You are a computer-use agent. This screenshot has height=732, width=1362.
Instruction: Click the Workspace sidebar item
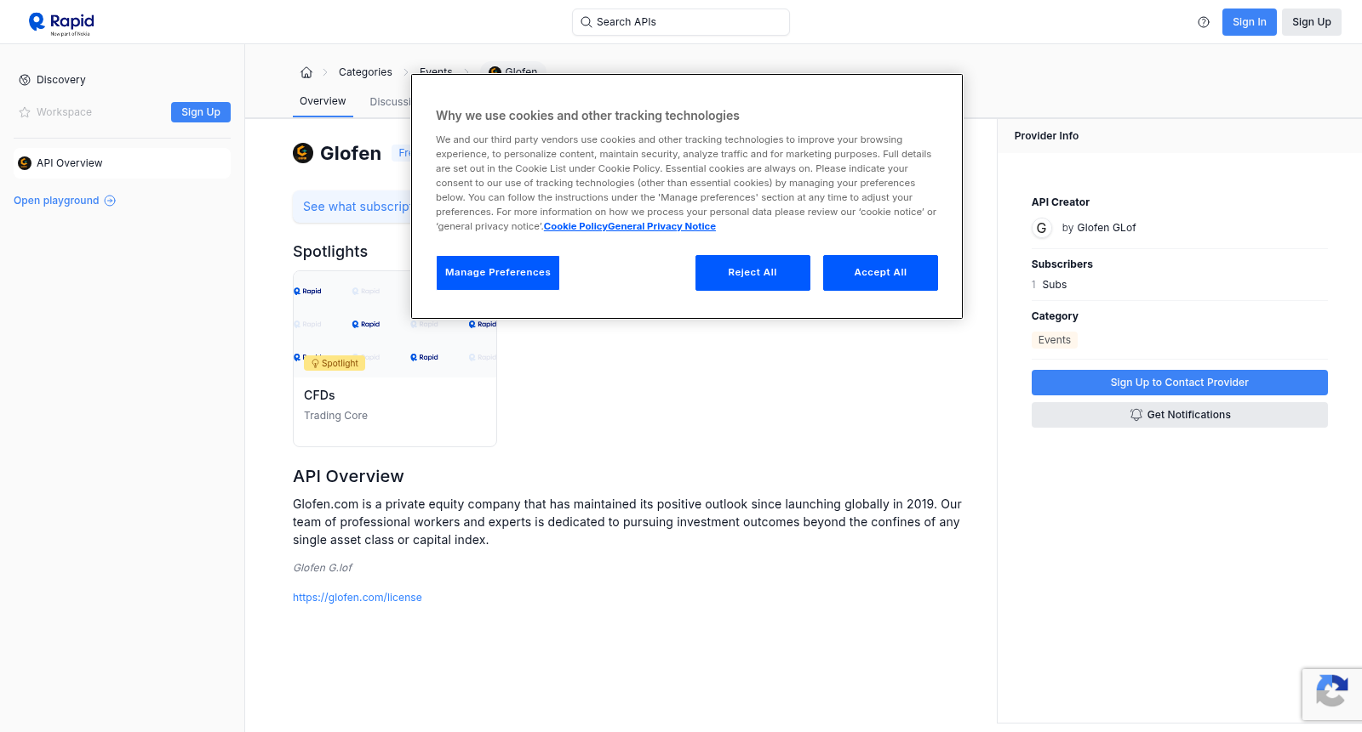64,112
